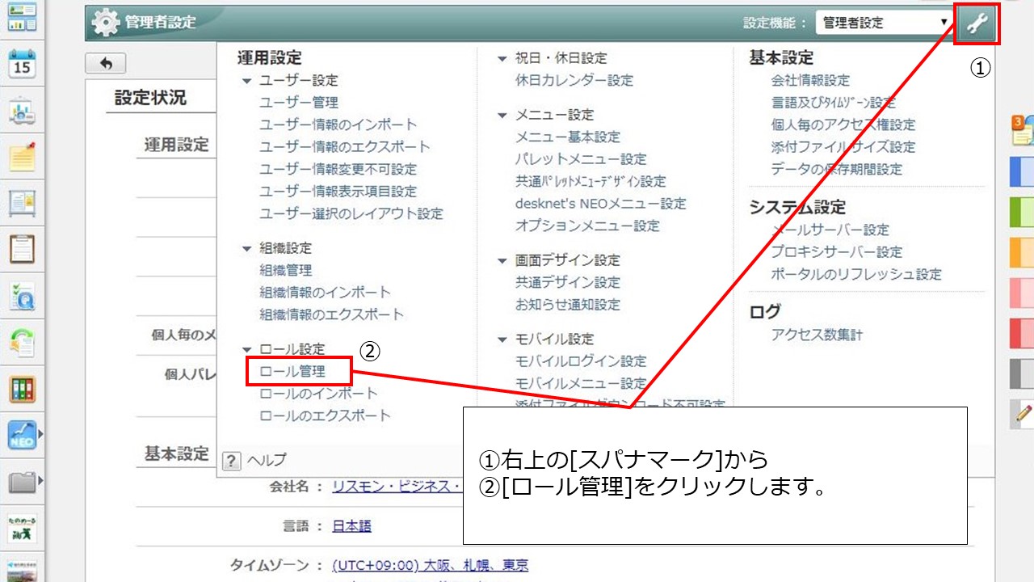Open the green arrow document icon
1034x582 pixels.
[22, 342]
